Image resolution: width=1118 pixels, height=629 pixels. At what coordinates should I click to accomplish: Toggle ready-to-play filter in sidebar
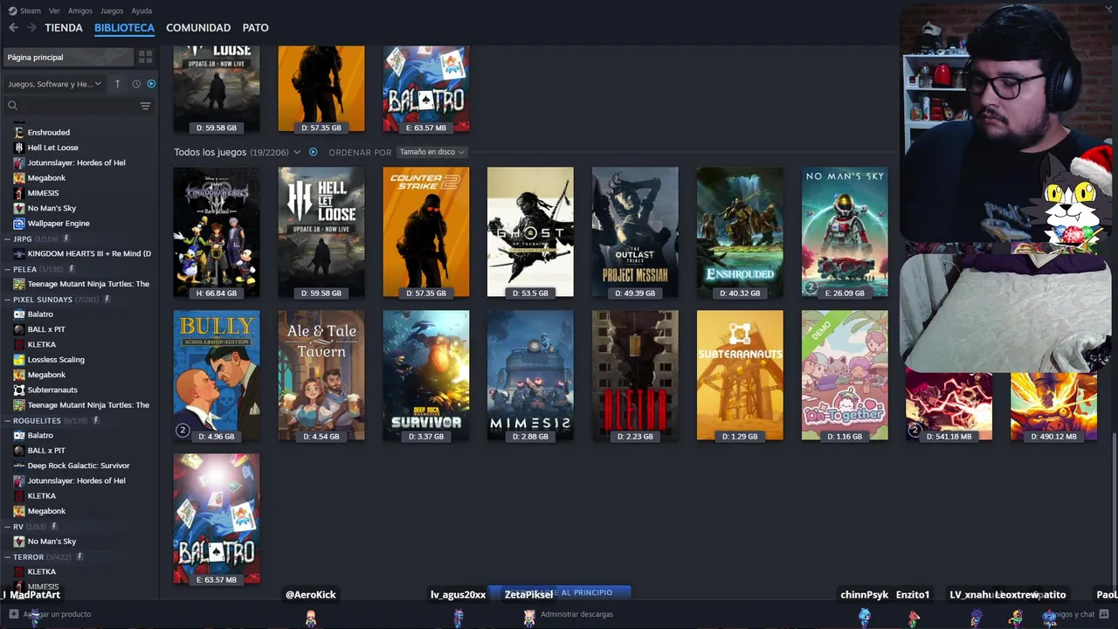pyautogui.click(x=151, y=84)
